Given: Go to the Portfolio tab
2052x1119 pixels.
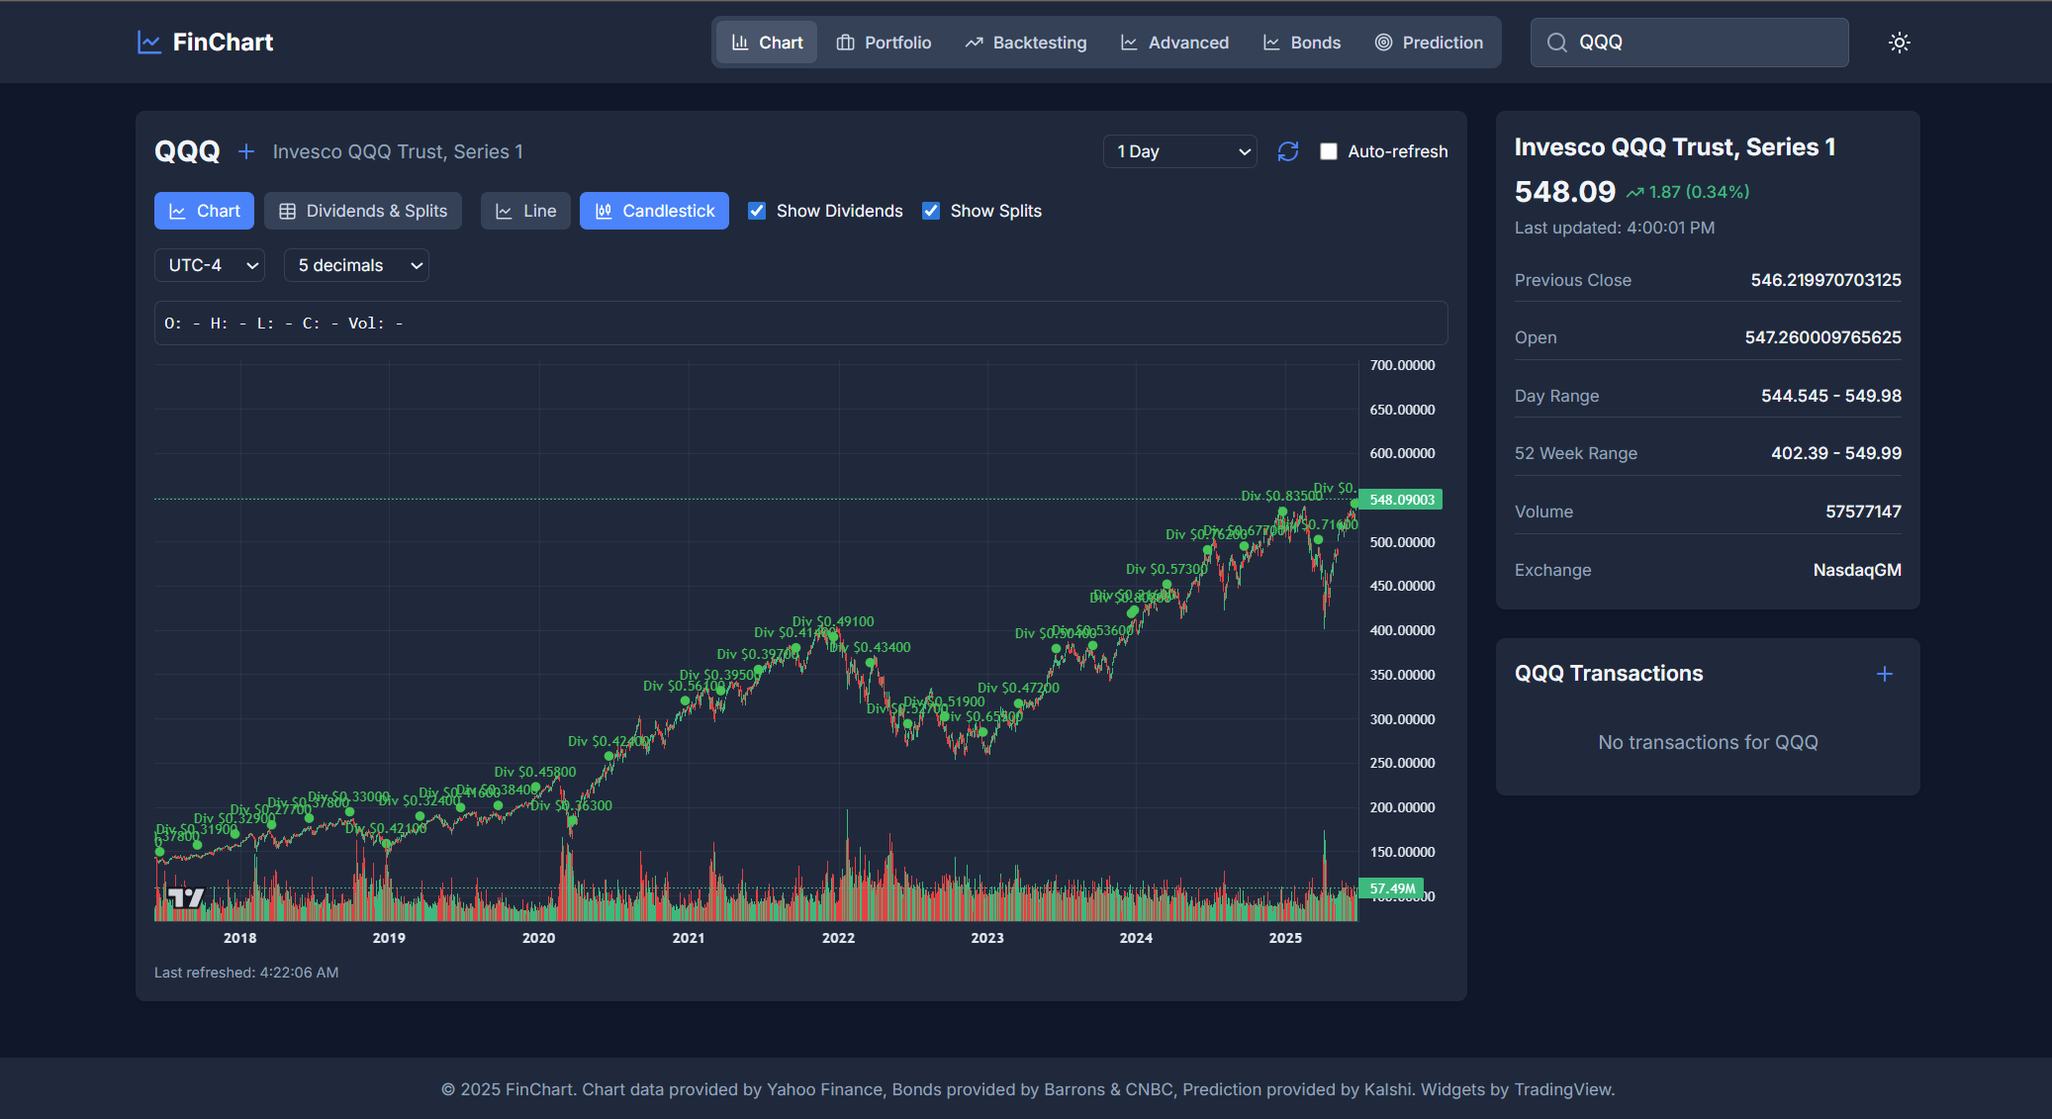Looking at the screenshot, I should pyautogui.click(x=884, y=43).
